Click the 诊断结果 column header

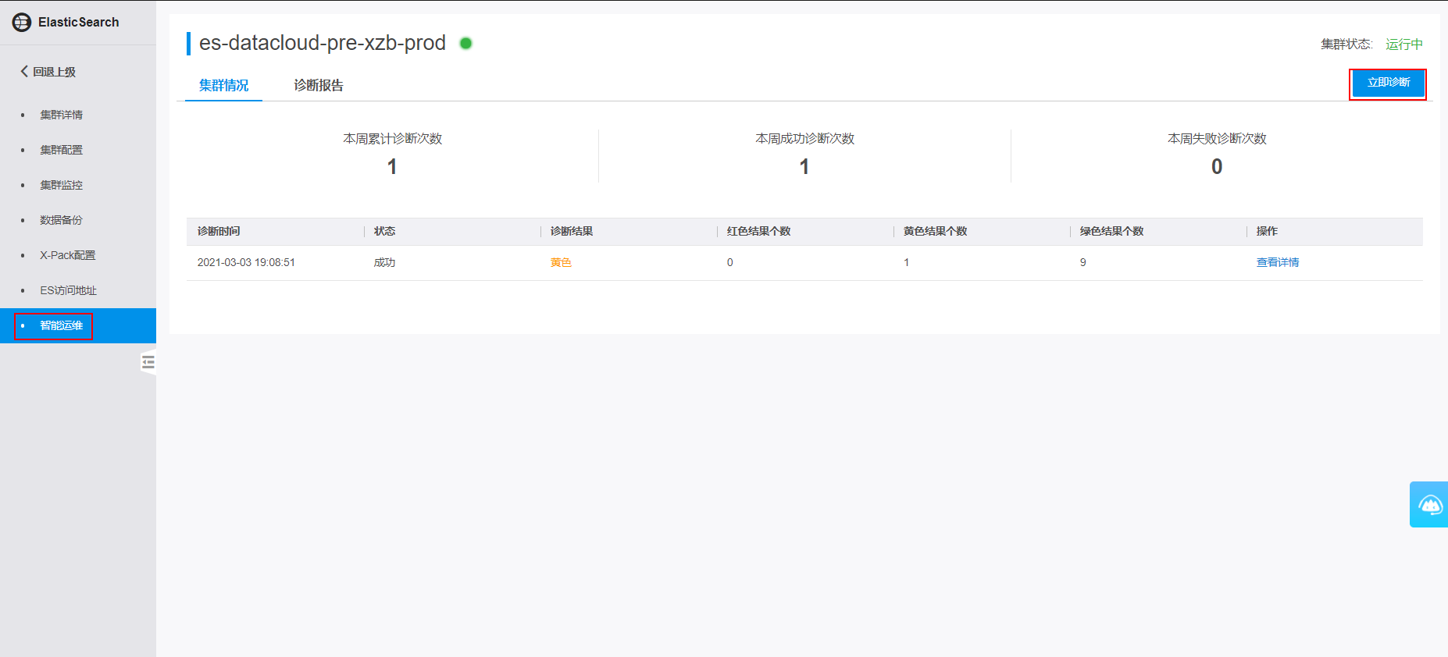click(572, 231)
